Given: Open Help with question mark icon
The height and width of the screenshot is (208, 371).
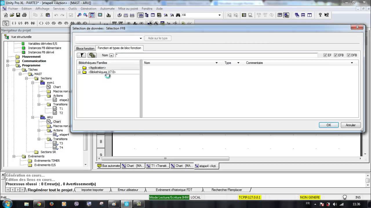Looking at the screenshot, I should click(x=320, y=15).
